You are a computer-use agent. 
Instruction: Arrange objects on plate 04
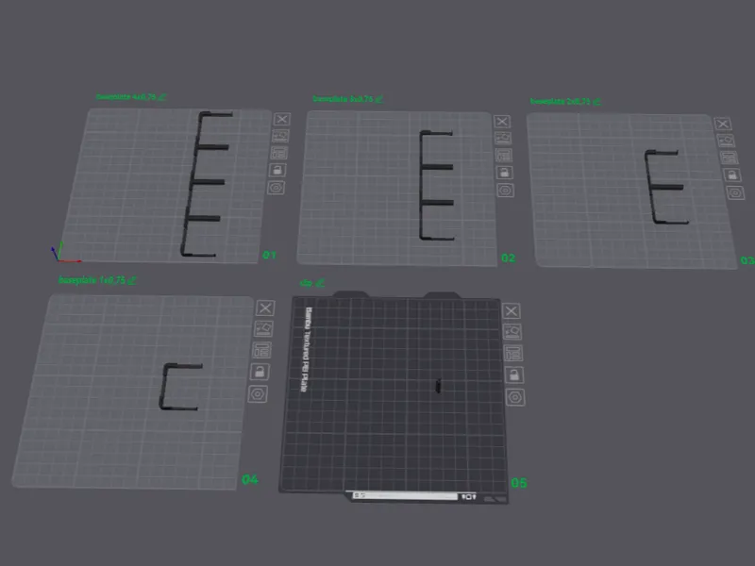261,350
